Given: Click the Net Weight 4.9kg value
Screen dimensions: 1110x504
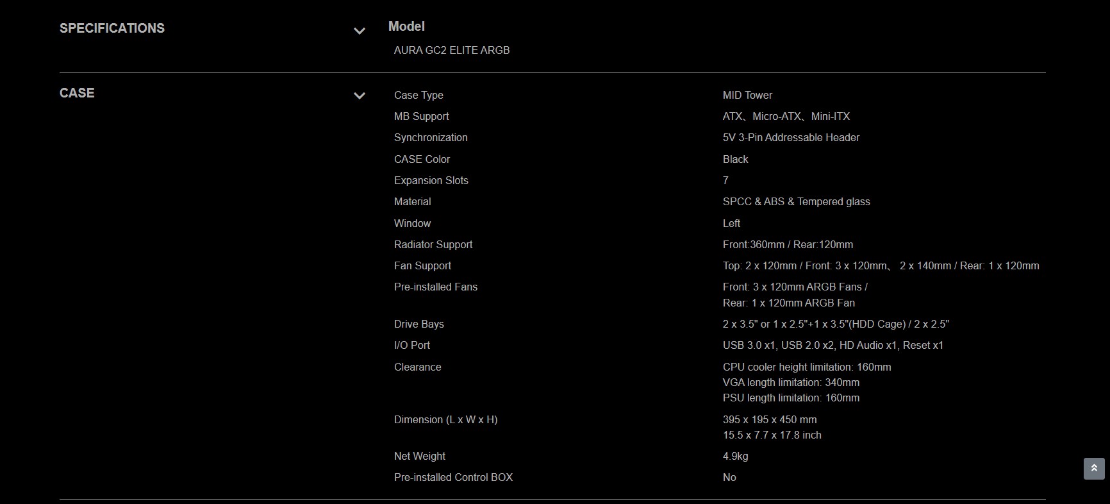Looking at the screenshot, I should pos(735,456).
